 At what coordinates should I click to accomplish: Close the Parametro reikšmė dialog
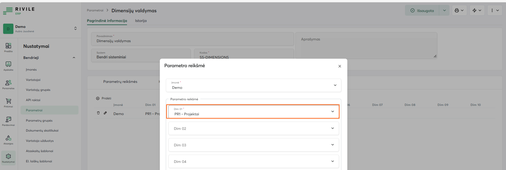click(x=340, y=66)
